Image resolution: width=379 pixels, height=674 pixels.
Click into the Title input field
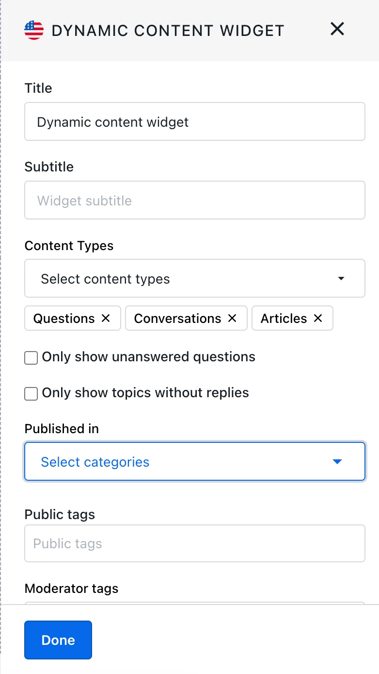click(194, 122)
